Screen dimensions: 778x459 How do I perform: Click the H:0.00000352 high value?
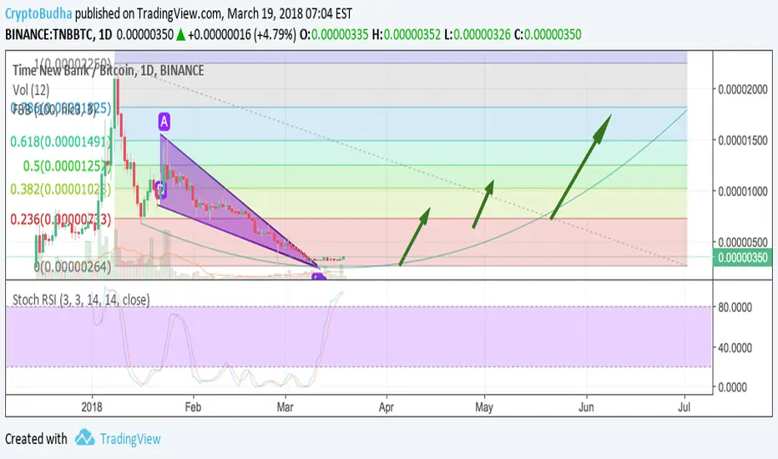[407, 35]
